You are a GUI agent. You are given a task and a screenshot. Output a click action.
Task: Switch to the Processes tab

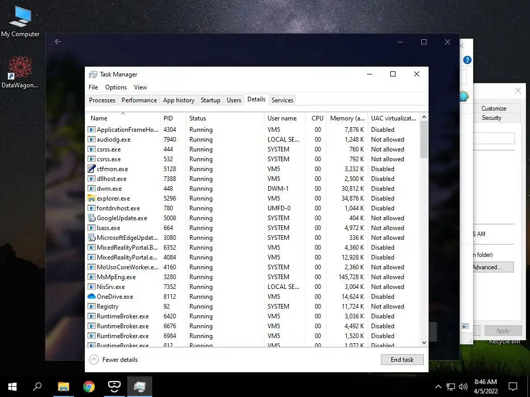click(102, 100)
